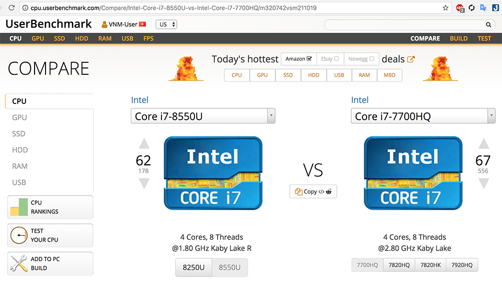502x285 pixels.
Task: Click the GPU deals button
Action: pos(263,75)
